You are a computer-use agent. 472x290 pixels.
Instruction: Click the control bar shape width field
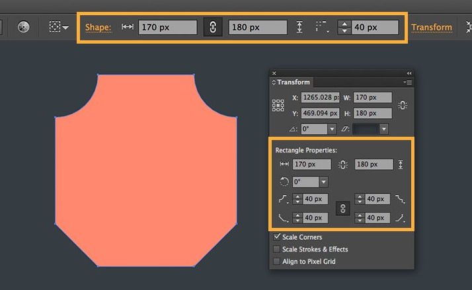click(168, 27)
